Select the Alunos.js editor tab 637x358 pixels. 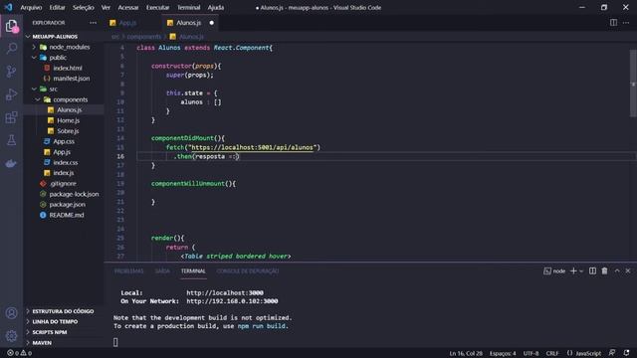(x=188, y=23)
